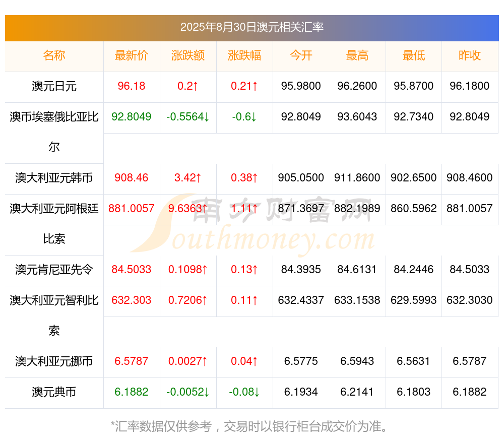Screen dimensions: 504x442
Task: Click opening value 6.1934
Action: [x=301, y=392]
